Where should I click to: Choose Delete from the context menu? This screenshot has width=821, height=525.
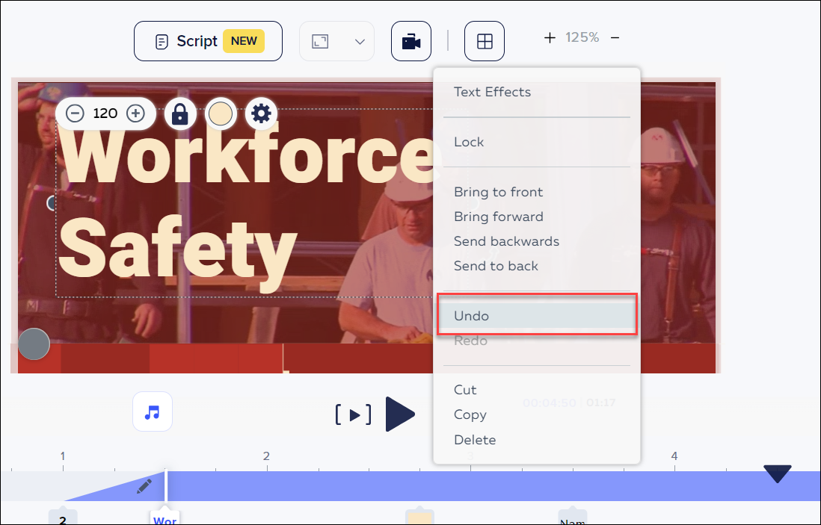click(474, 440)
